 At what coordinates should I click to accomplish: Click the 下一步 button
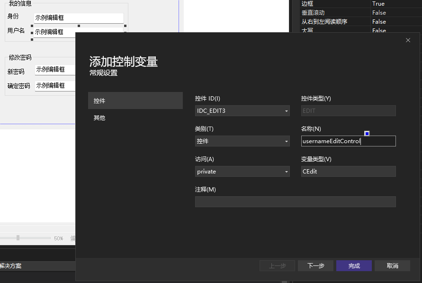[x=315, y=265]
